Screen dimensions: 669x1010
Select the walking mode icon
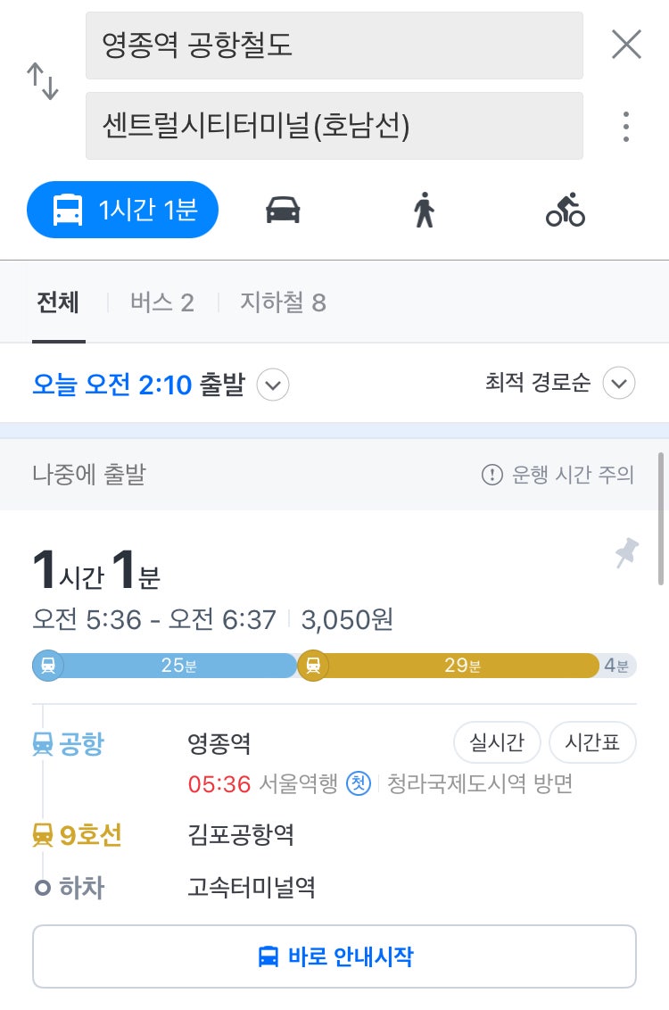pos(424,210)
